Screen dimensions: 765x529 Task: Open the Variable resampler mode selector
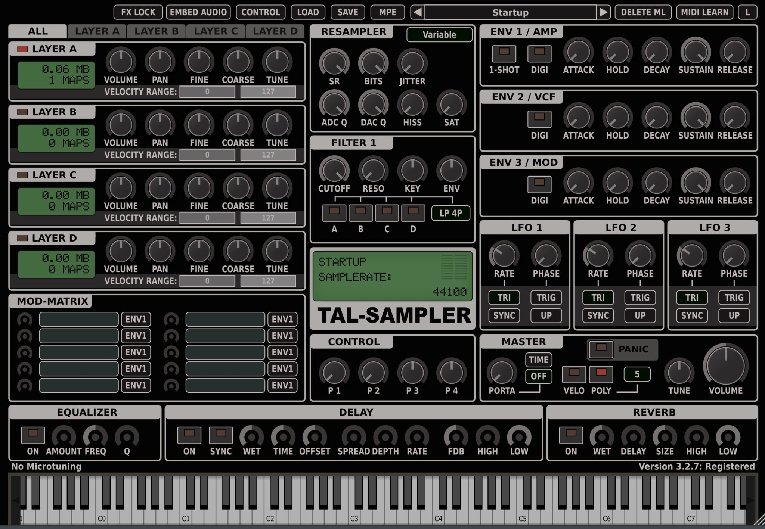439,35
